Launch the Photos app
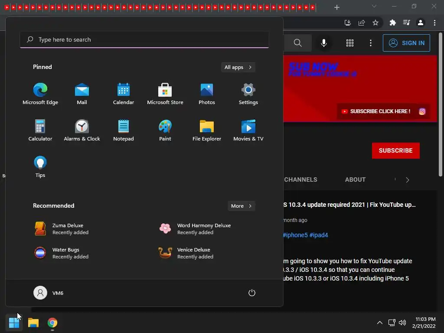The width and height of the screenshot is (444, 333). [x=207, y=94]
